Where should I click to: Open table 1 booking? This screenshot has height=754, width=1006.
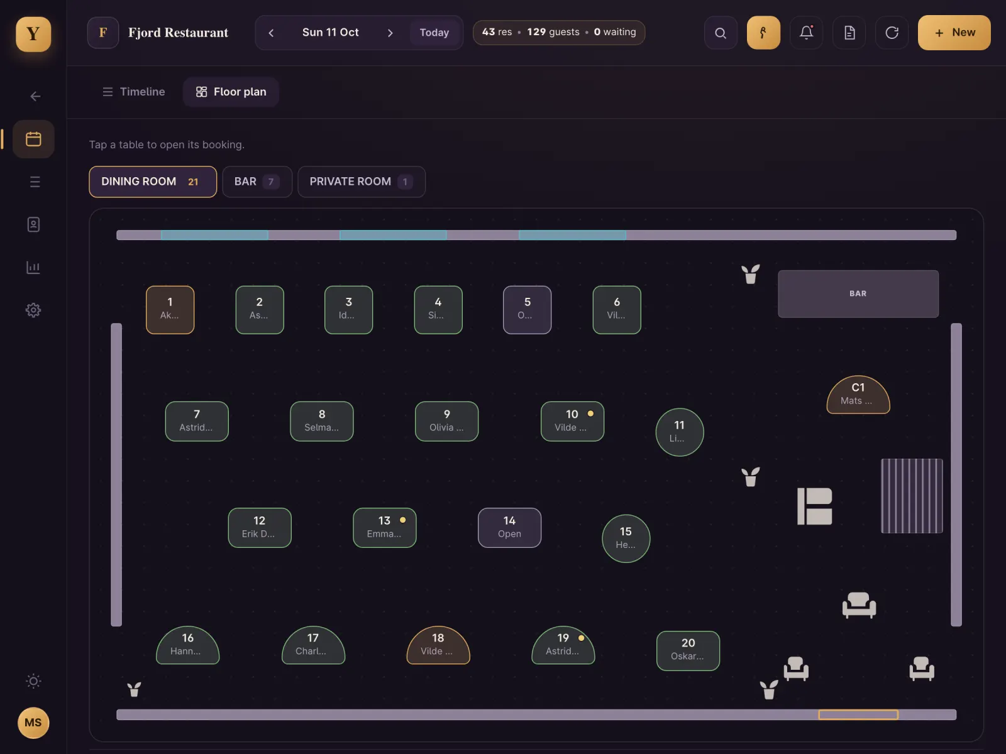point(170,310)
